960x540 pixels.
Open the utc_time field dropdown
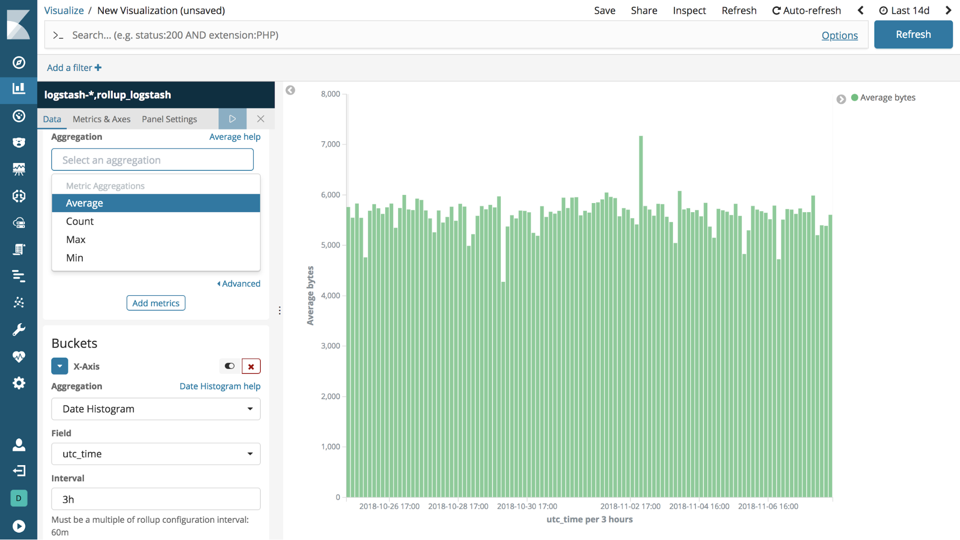tap(156, 454)
